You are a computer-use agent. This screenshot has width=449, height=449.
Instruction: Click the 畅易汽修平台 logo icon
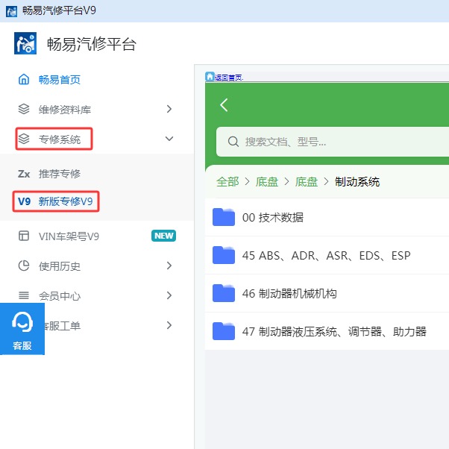[x=25, y=43]
